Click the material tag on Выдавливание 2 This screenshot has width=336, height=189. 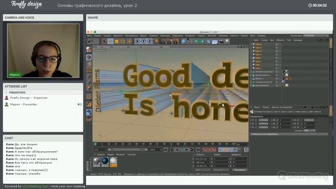287,75
